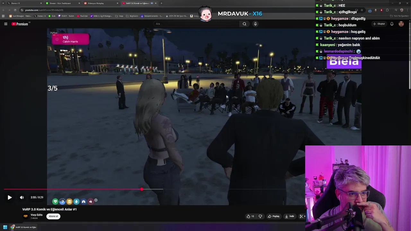Open the Vorp Edits channel avatar
This screenshot has width=411, height=231.
point(26,216)
